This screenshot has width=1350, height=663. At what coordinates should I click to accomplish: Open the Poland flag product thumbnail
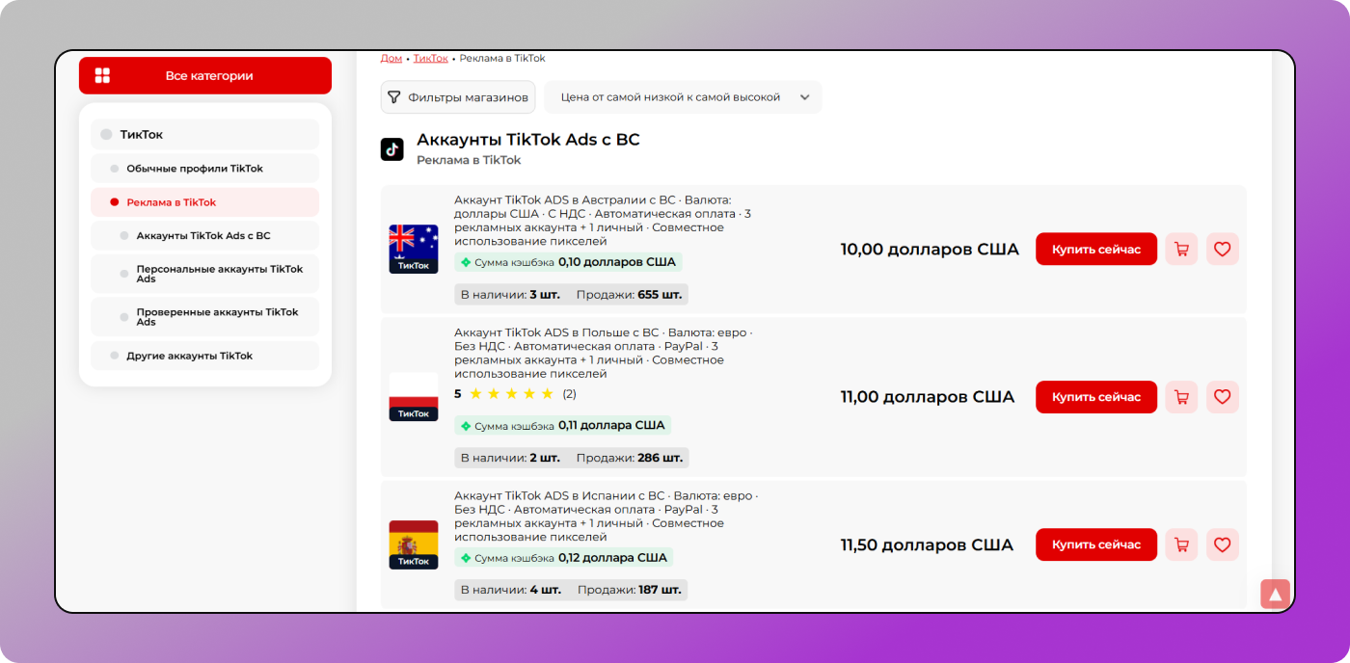[414, 397]
